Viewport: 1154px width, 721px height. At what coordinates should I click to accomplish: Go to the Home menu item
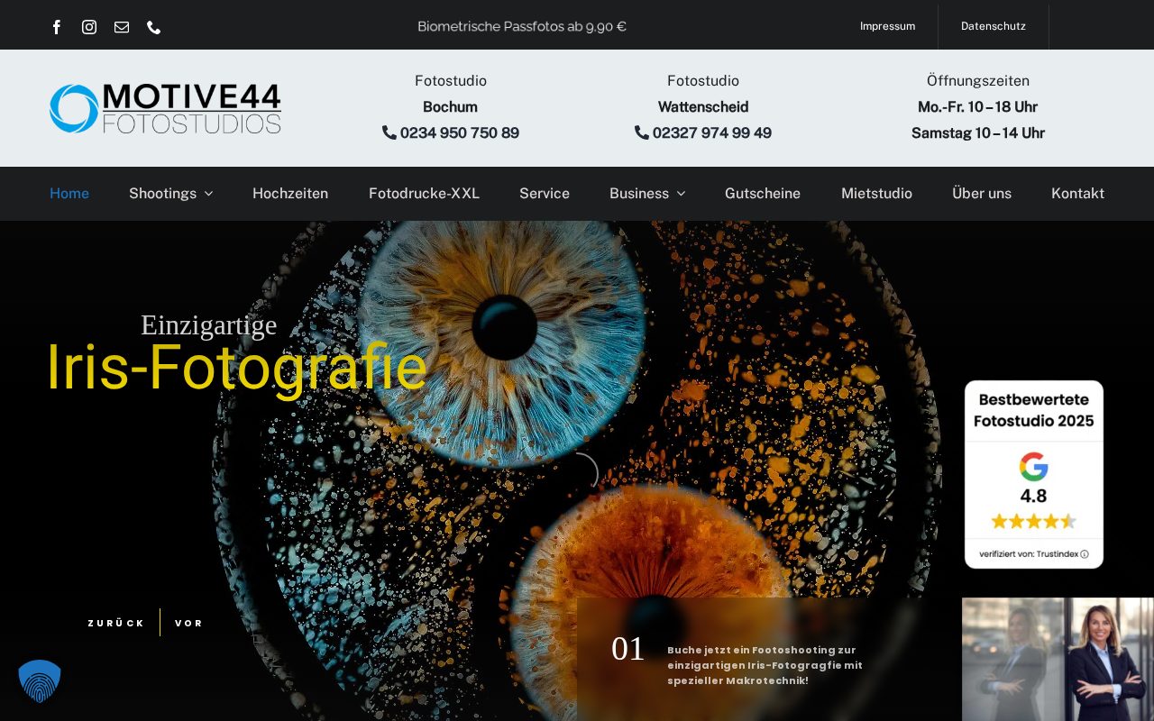[69, 194]
